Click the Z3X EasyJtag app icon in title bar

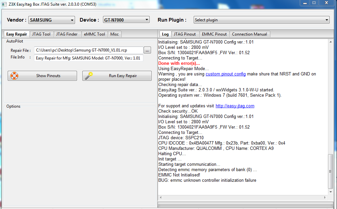[4, 4]
